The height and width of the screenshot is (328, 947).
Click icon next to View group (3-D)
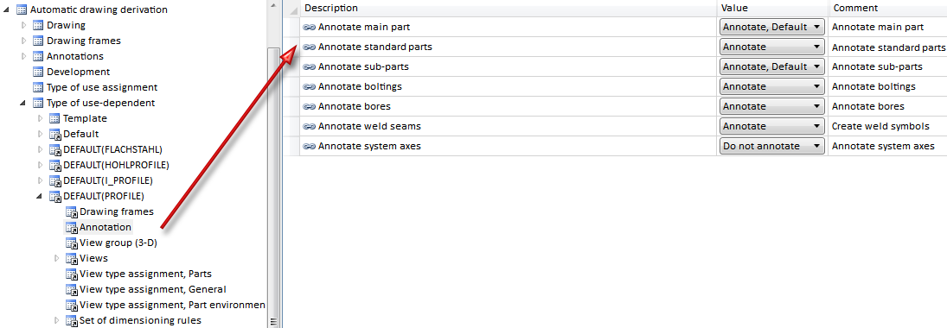pos(71,243)
